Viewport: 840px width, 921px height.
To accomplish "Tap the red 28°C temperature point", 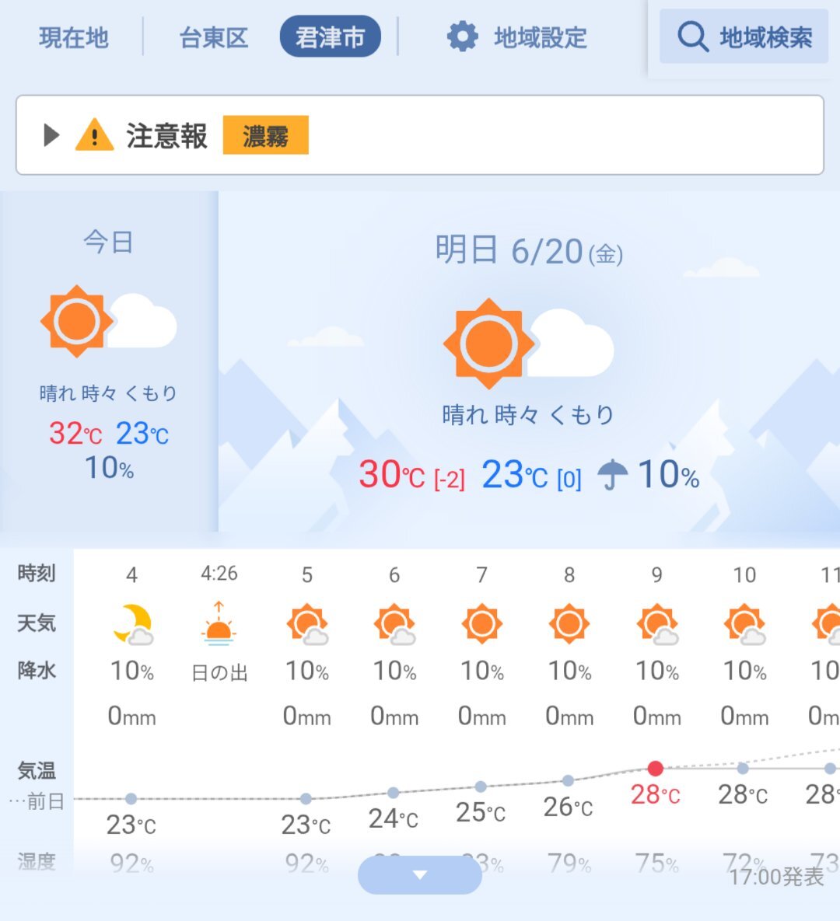I will pyautogui.click(x=656, y=768).
